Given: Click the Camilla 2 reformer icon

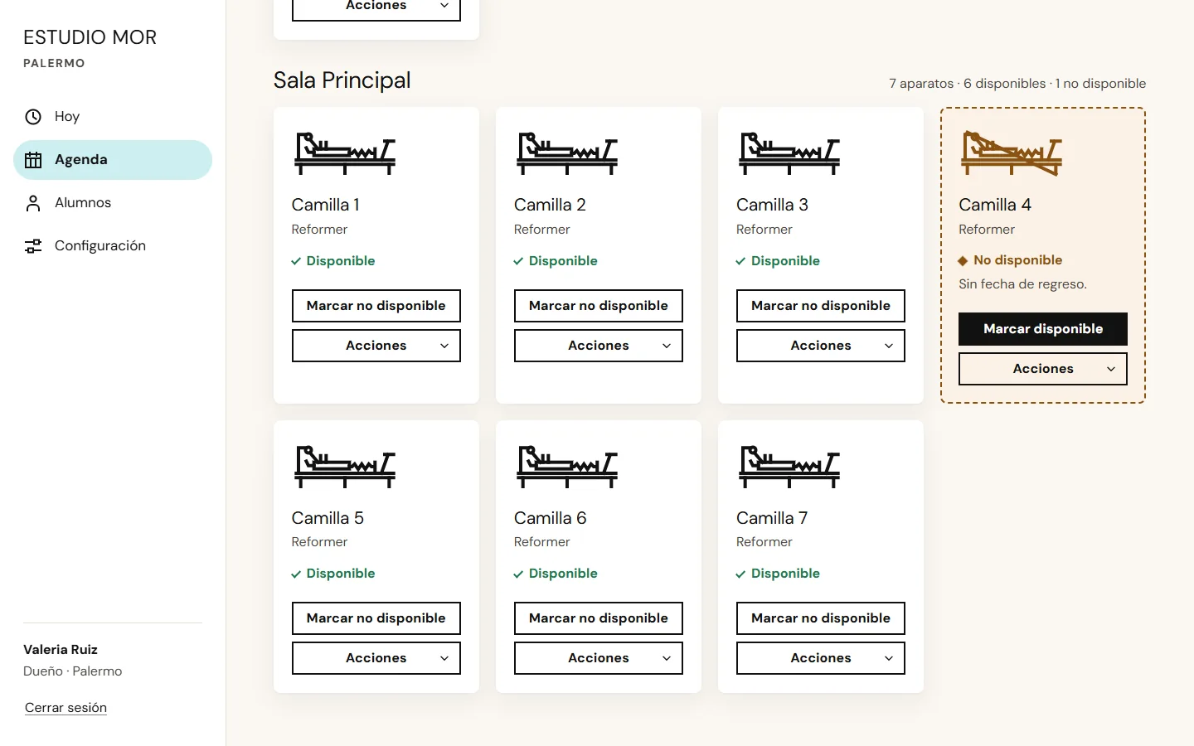Looking at the screenshot, I should 567,153.
